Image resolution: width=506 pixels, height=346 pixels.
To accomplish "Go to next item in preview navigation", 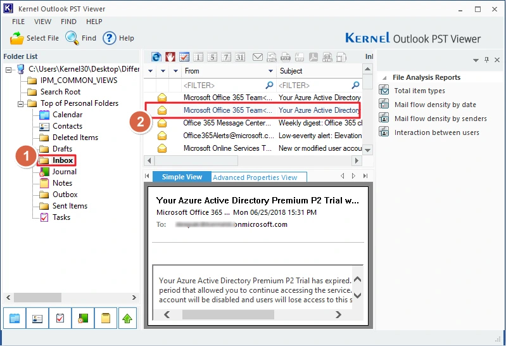I will (x=353, y=176).
